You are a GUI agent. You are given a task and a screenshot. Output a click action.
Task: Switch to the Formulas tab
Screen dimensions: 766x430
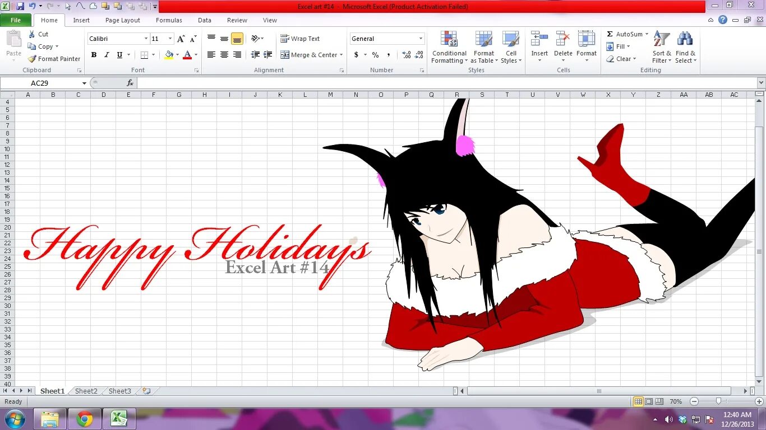(x=169, y=20)
